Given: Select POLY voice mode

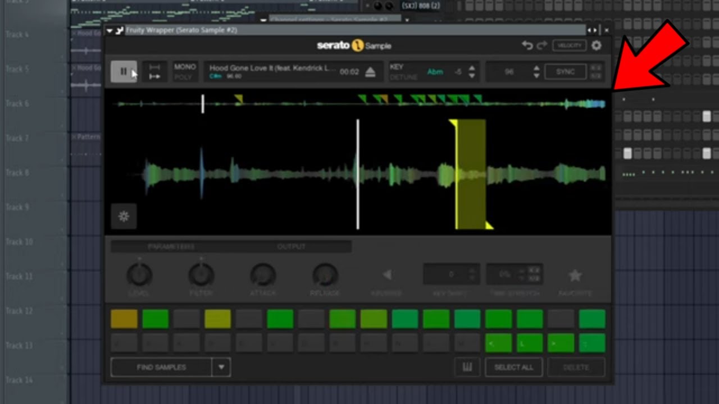Looking at the screenshot, I should [x=183, y=77].
